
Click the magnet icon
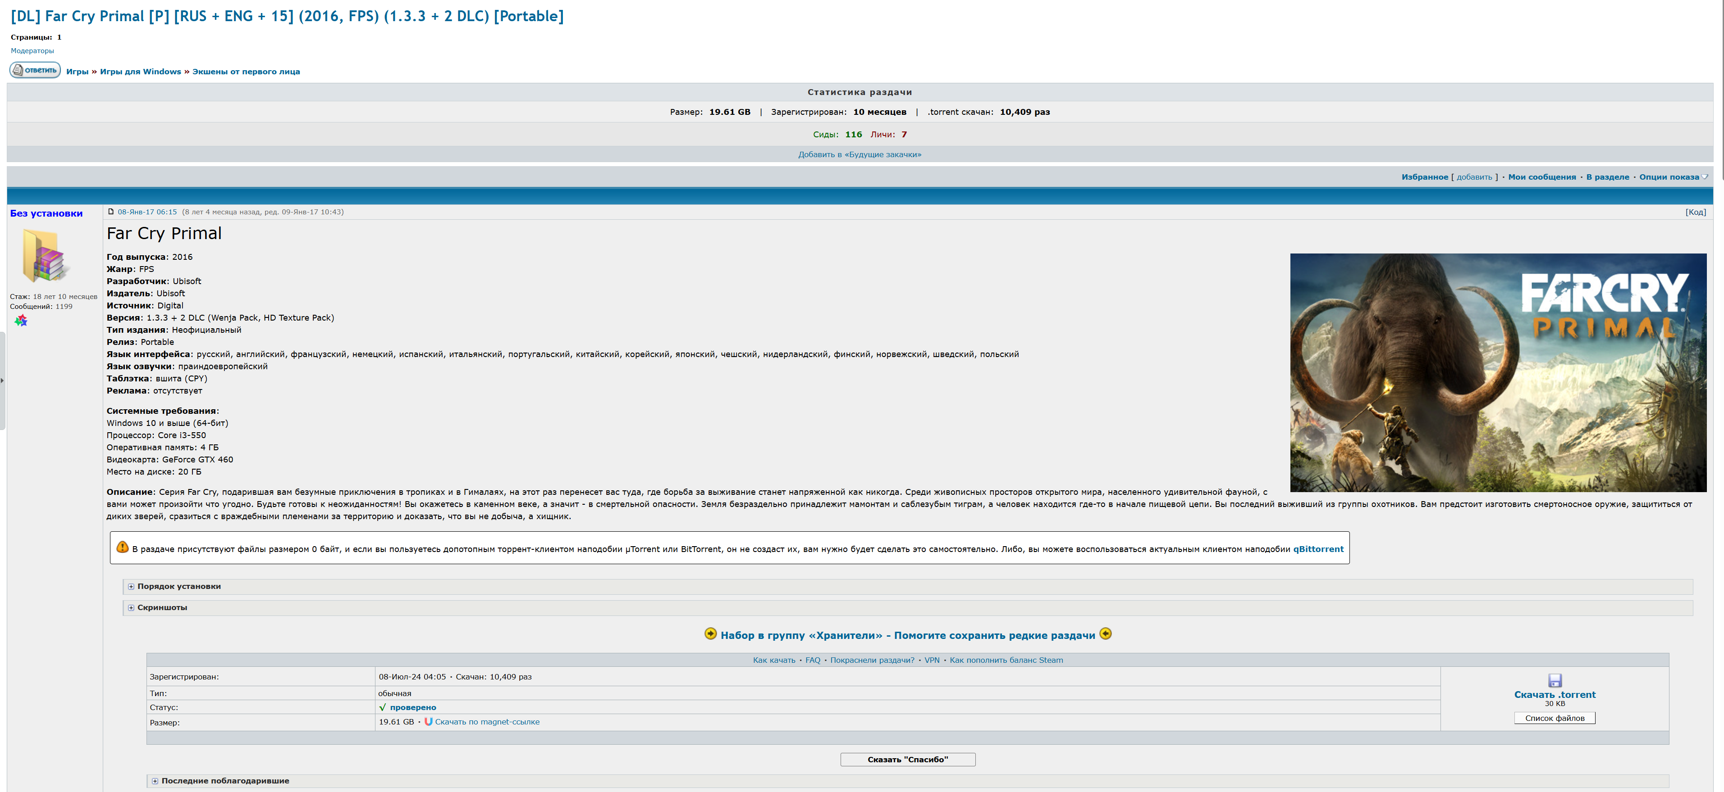coord(428,722)
